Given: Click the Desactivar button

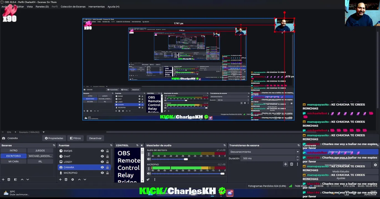Looking at the screenshot, I should [95, 138].
